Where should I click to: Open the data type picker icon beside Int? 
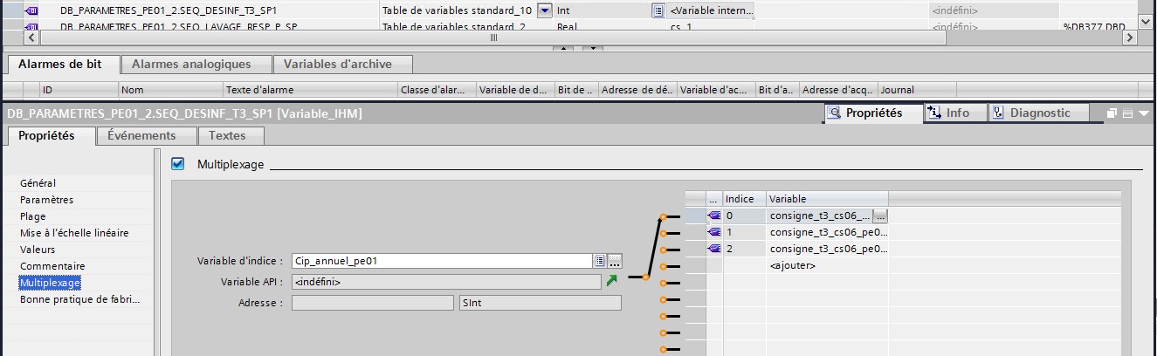coord(658,10)
